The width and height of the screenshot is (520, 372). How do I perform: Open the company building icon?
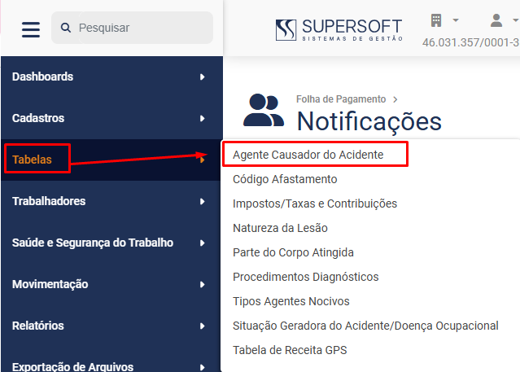(436, 20)
